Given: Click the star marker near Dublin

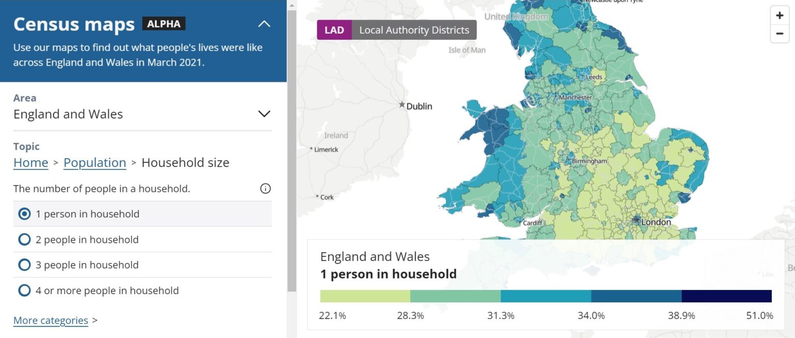Looking at the screenshot, I should point(402,104).
